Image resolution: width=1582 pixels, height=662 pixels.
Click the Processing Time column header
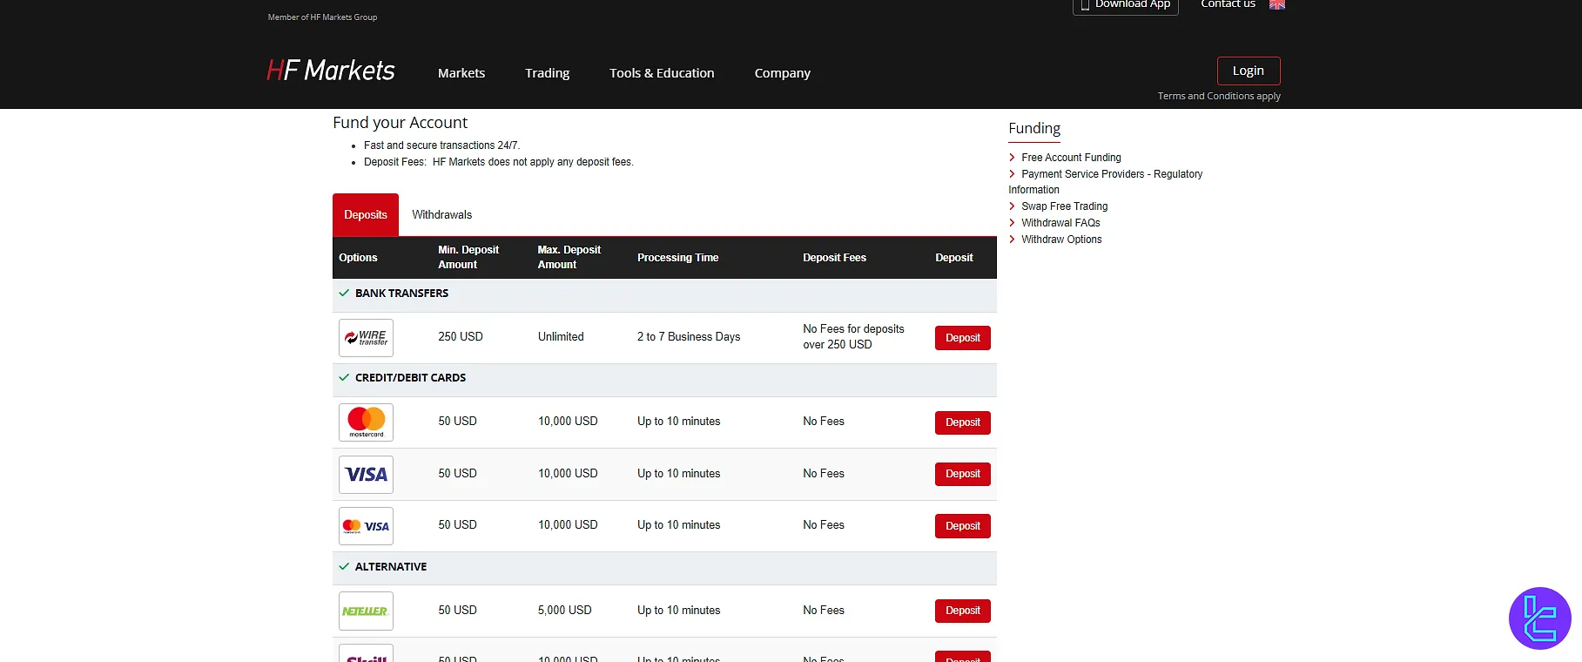pyautogui.click(x=677, y=258)
